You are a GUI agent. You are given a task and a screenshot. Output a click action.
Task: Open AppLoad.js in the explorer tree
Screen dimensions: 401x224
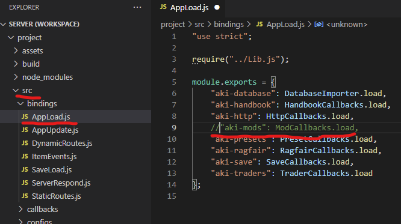point(75,117)
